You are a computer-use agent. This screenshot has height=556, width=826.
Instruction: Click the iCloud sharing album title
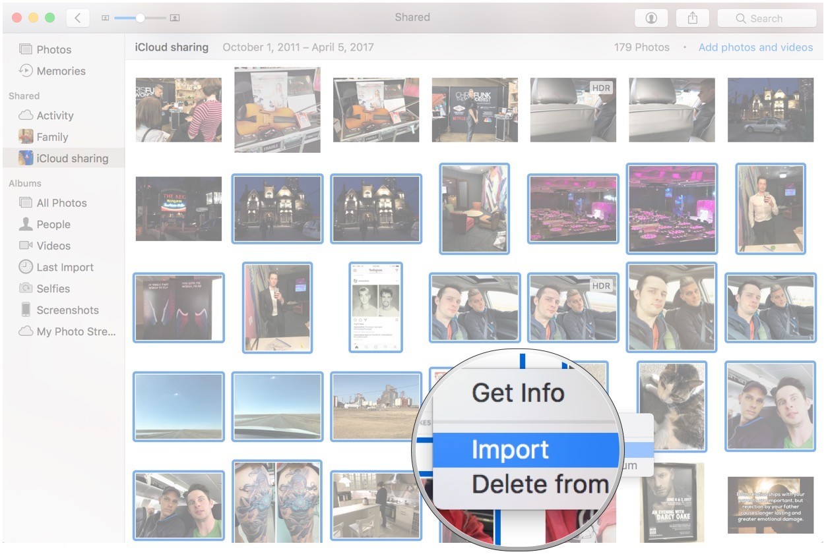click(172, 47)
